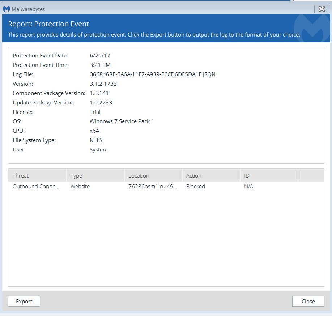Screen dimensions: 332x316
Task: Select the Type column header
Action: 76,175
